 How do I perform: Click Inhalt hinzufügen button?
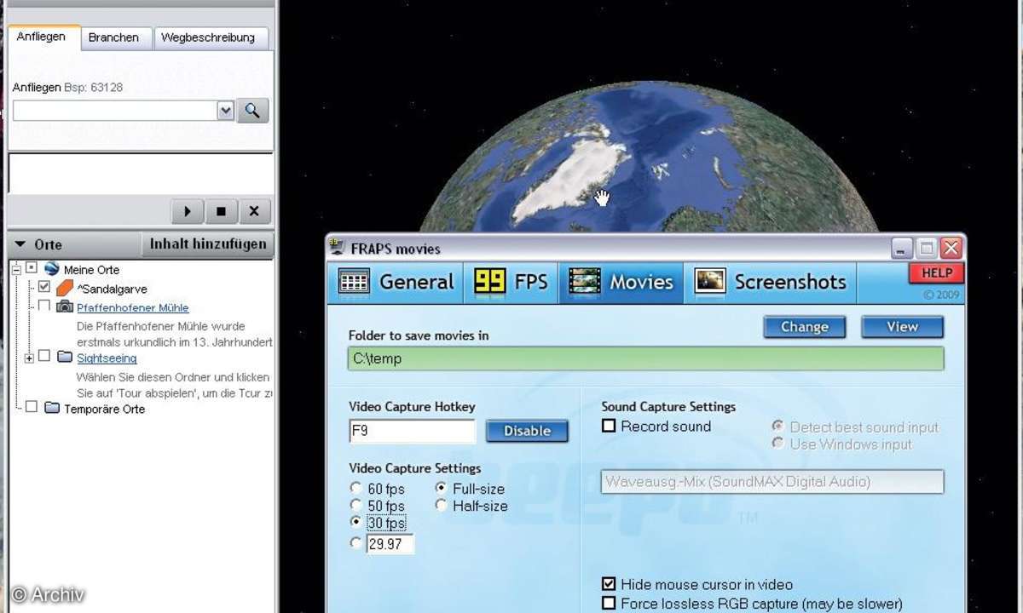[208, 243]
